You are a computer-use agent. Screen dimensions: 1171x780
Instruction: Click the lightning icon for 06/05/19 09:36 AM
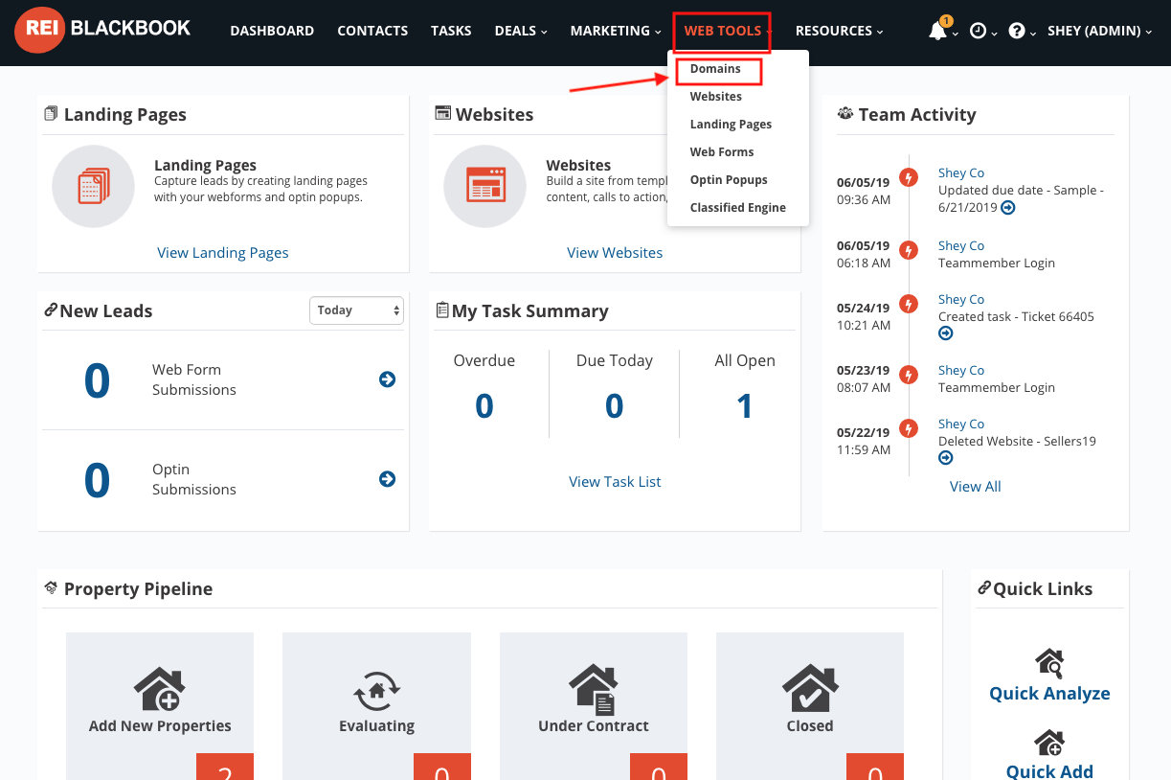(909, 177)
